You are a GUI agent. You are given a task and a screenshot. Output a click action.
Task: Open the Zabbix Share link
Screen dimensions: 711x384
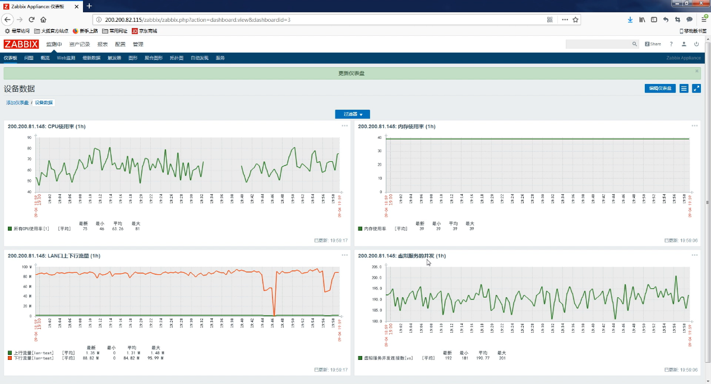(653, 44)
